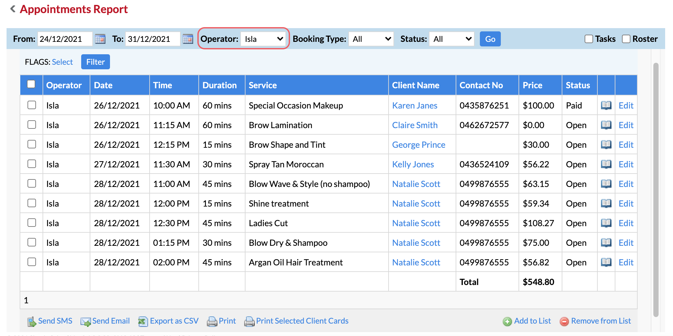Image resolution: width=673 pixels, height=336 pixels.
Task: Open client card icon for Kelly Jones
Action: click(606, 164)
